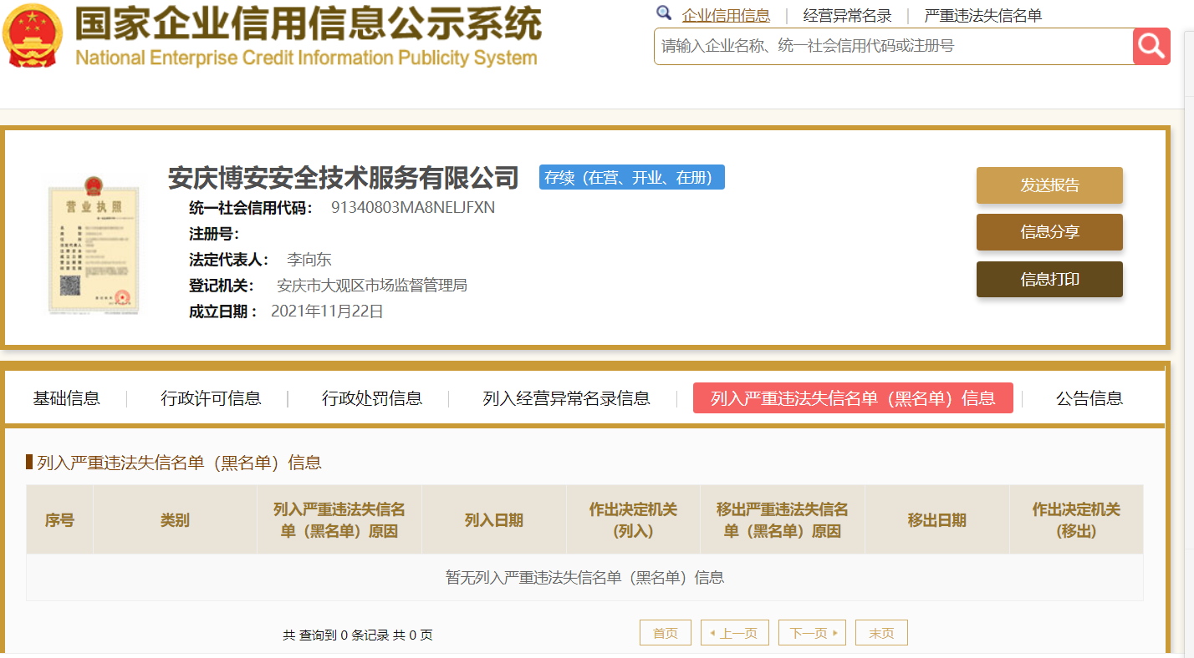The image size is (1194, 658).
Task: Click the 发送报告 button
Action: coord(1049,185)
